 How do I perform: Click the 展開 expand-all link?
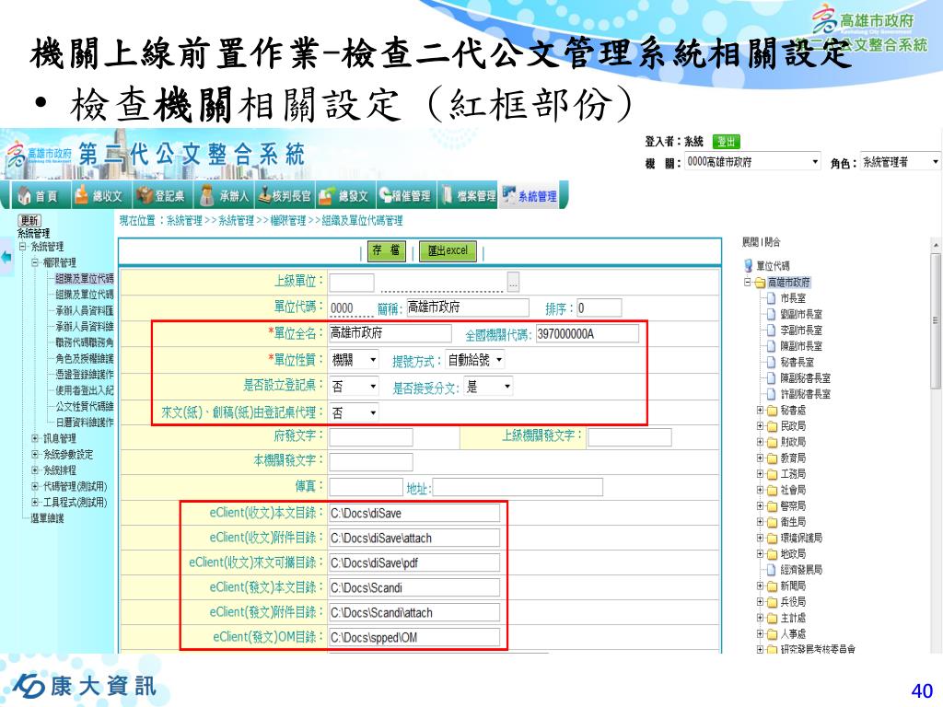click(750, 242)
